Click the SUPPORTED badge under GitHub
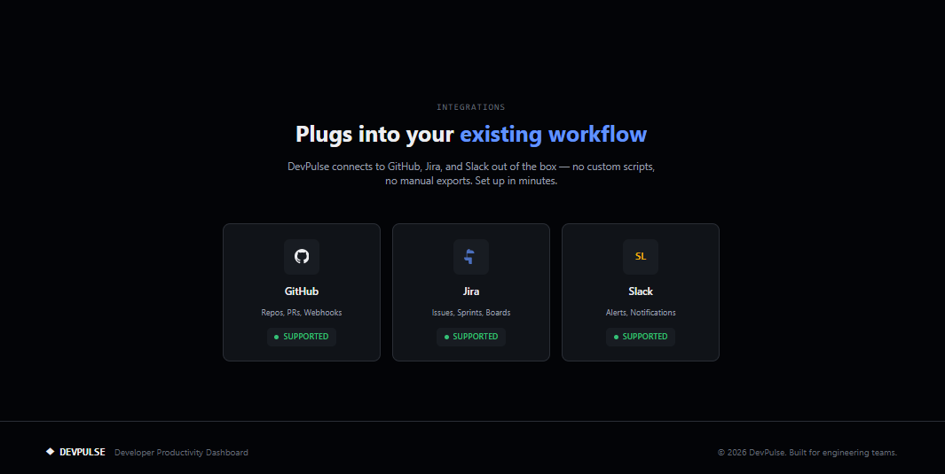The height and width of the screenshot is (474, 945). pos(302,337)
